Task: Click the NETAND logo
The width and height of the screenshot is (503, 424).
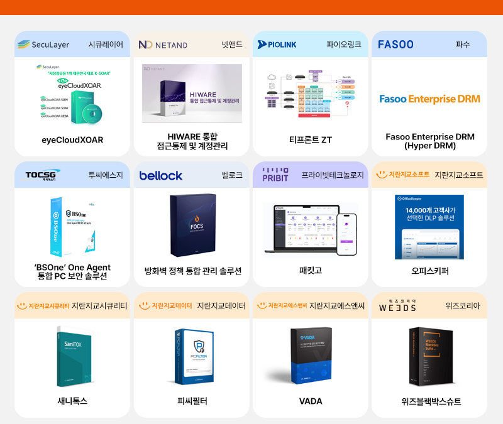Action: point(163,45)
